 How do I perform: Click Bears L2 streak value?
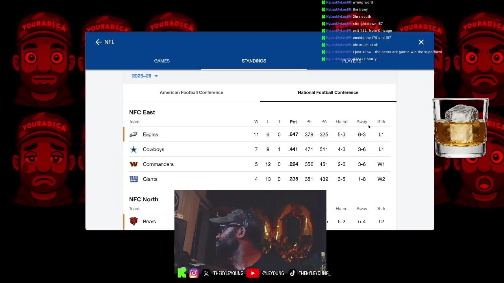click(x=381, y=222)
